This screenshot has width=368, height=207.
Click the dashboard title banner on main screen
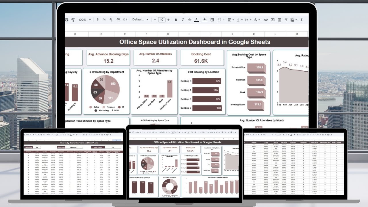click(x=187, y=42)
